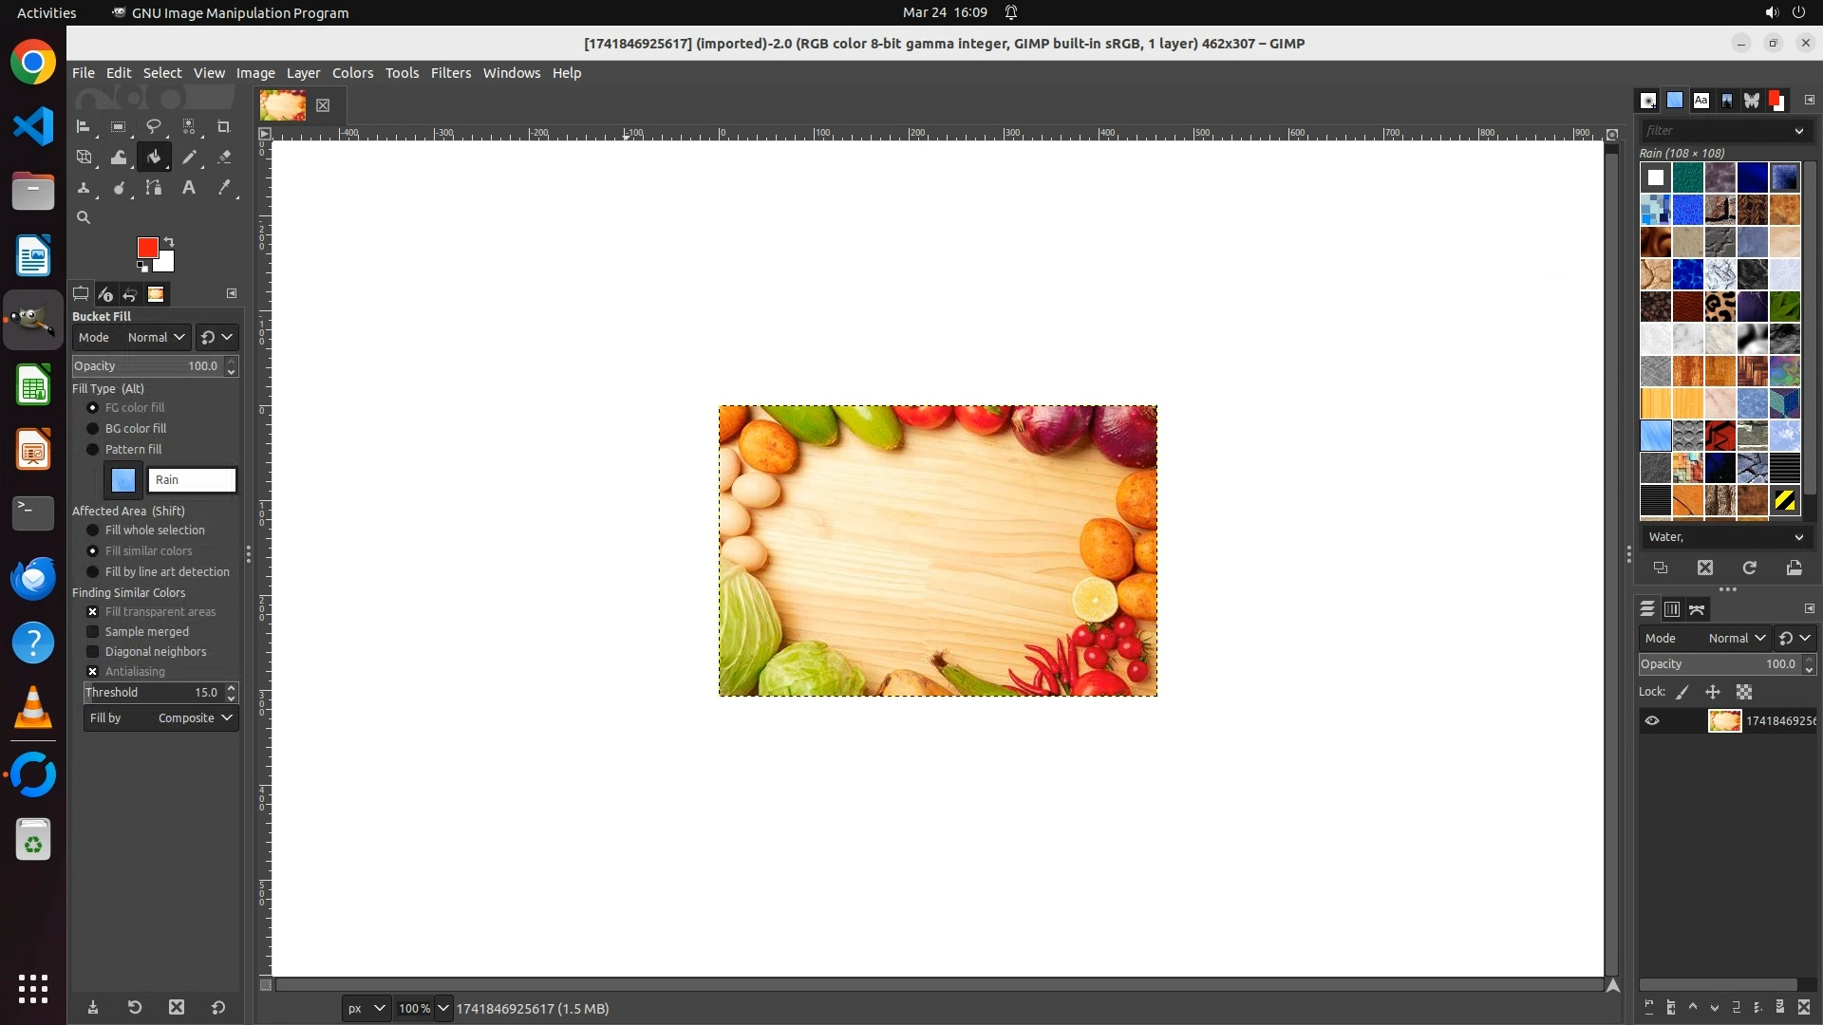Select the Clone stamp tool

[84, 188]
